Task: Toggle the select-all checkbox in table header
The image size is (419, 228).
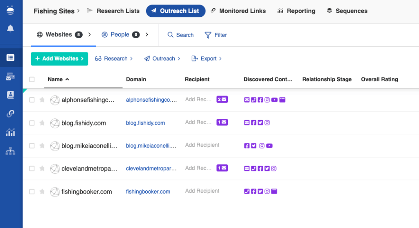Action: [32, 80]
